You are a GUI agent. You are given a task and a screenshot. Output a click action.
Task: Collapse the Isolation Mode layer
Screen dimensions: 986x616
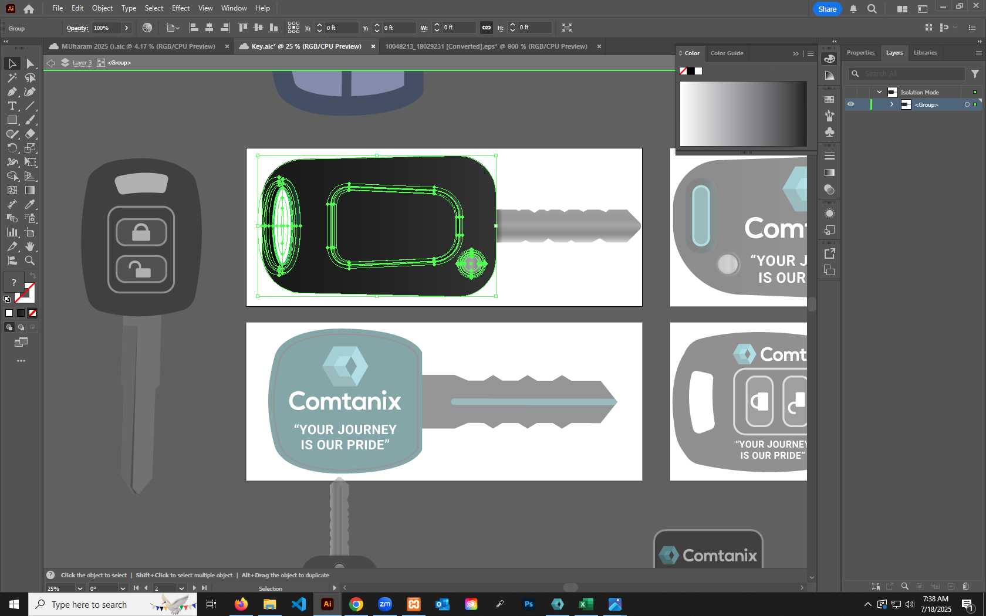879,92
